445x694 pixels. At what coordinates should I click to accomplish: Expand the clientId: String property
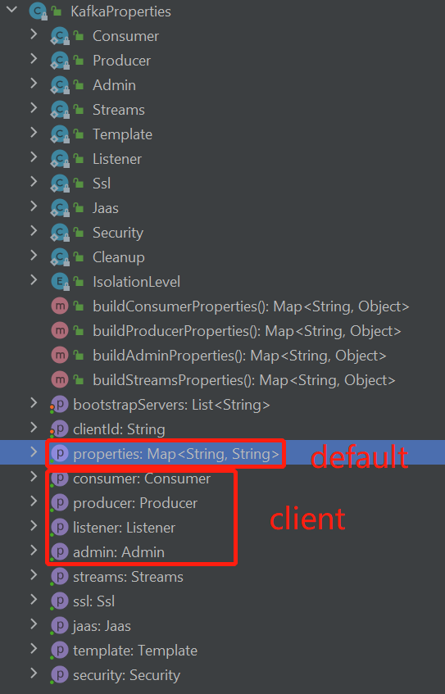(x=34, y=427)
